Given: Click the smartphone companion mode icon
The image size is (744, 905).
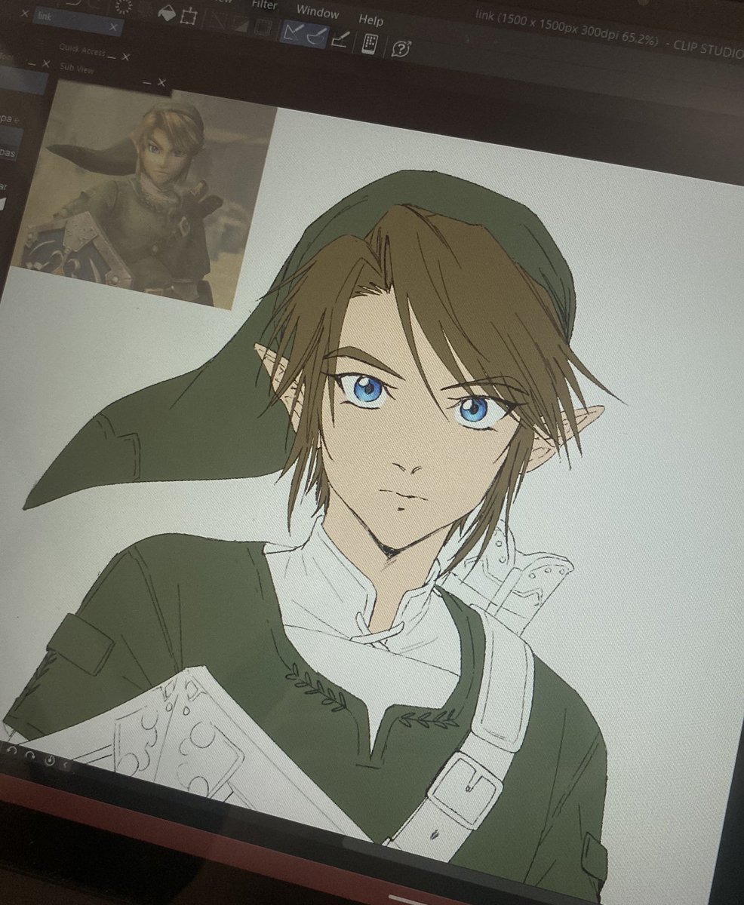Looking at the screenshot, I should coord(370,44).
